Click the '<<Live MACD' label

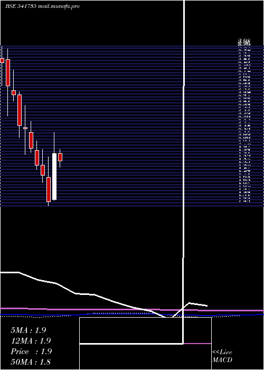point(222,356)
